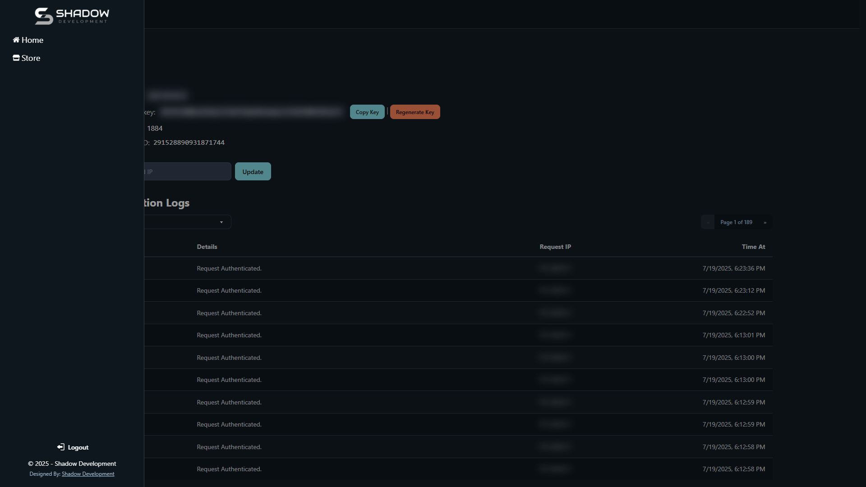This screenshot has width=866, height=487.
Task: Click the Request IP column header
Action: [x=555, y=247]
